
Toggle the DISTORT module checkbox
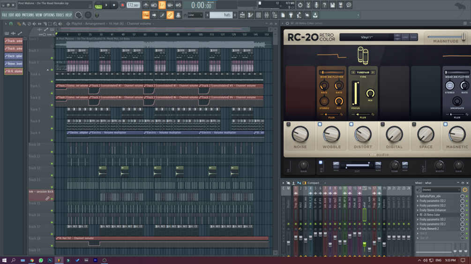[x=351, y=124]
